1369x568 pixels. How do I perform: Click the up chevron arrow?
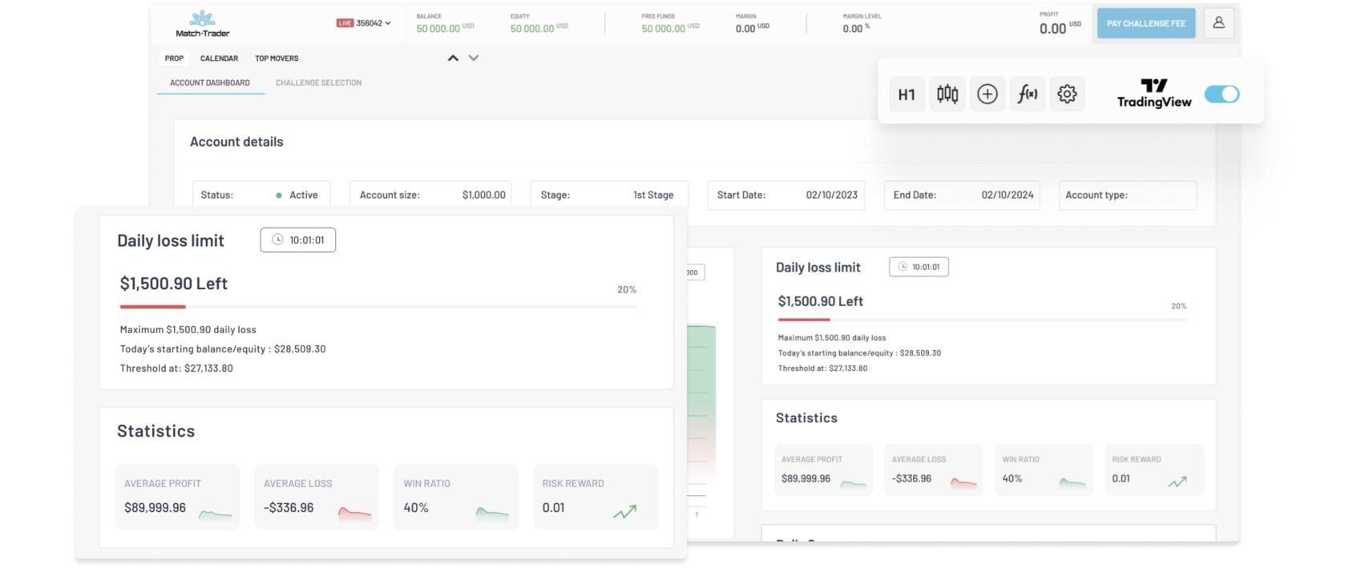(453, 58)
